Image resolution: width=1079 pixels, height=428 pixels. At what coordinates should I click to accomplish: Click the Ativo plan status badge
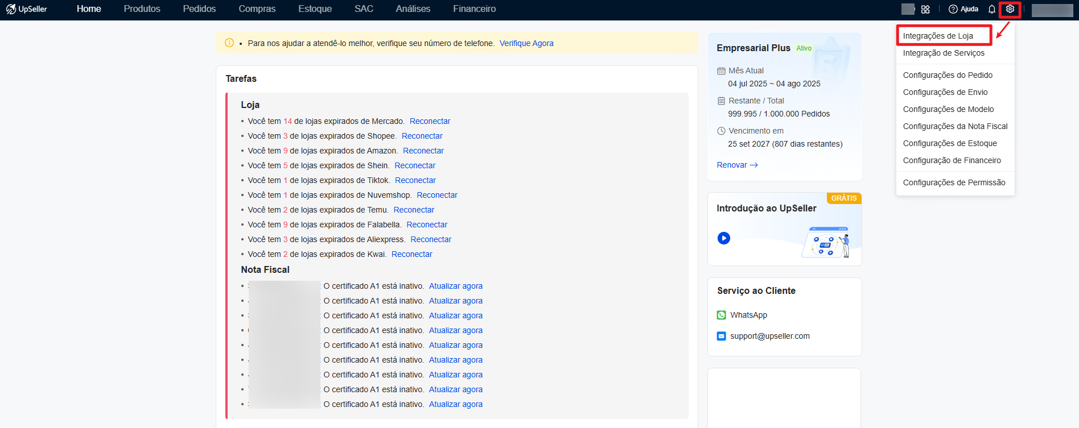coord(804,48)
